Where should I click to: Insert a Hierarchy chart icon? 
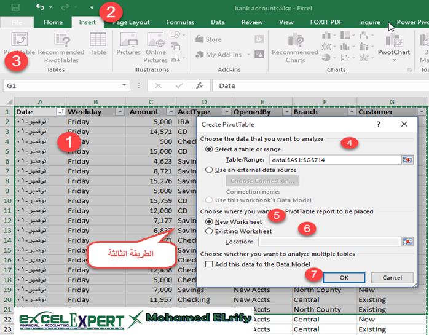(x=345, y=35)
